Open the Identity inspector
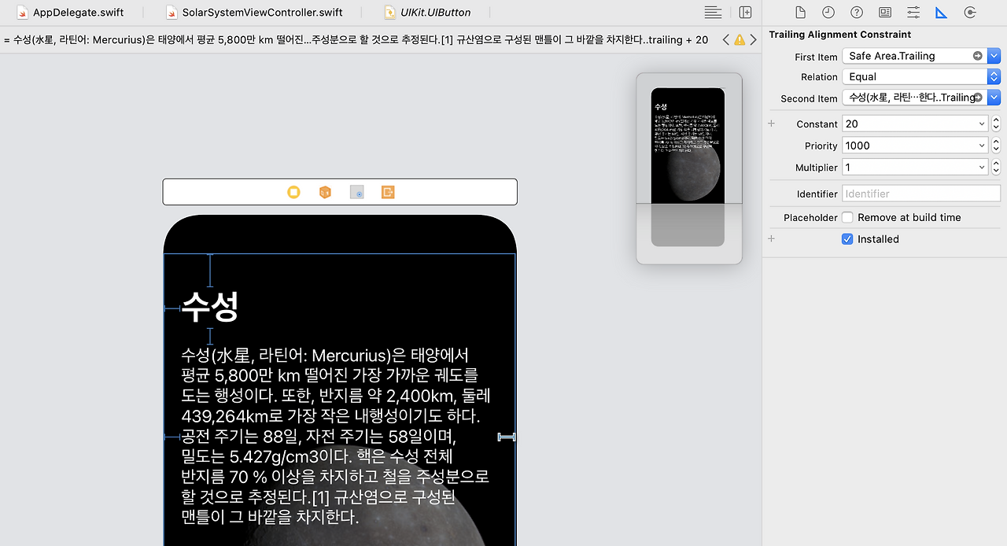Screen dimensions: 1007x546 tap(884, 13)
